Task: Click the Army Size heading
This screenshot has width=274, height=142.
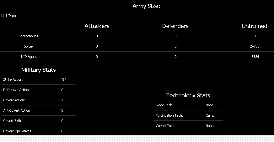Action: 146,6
